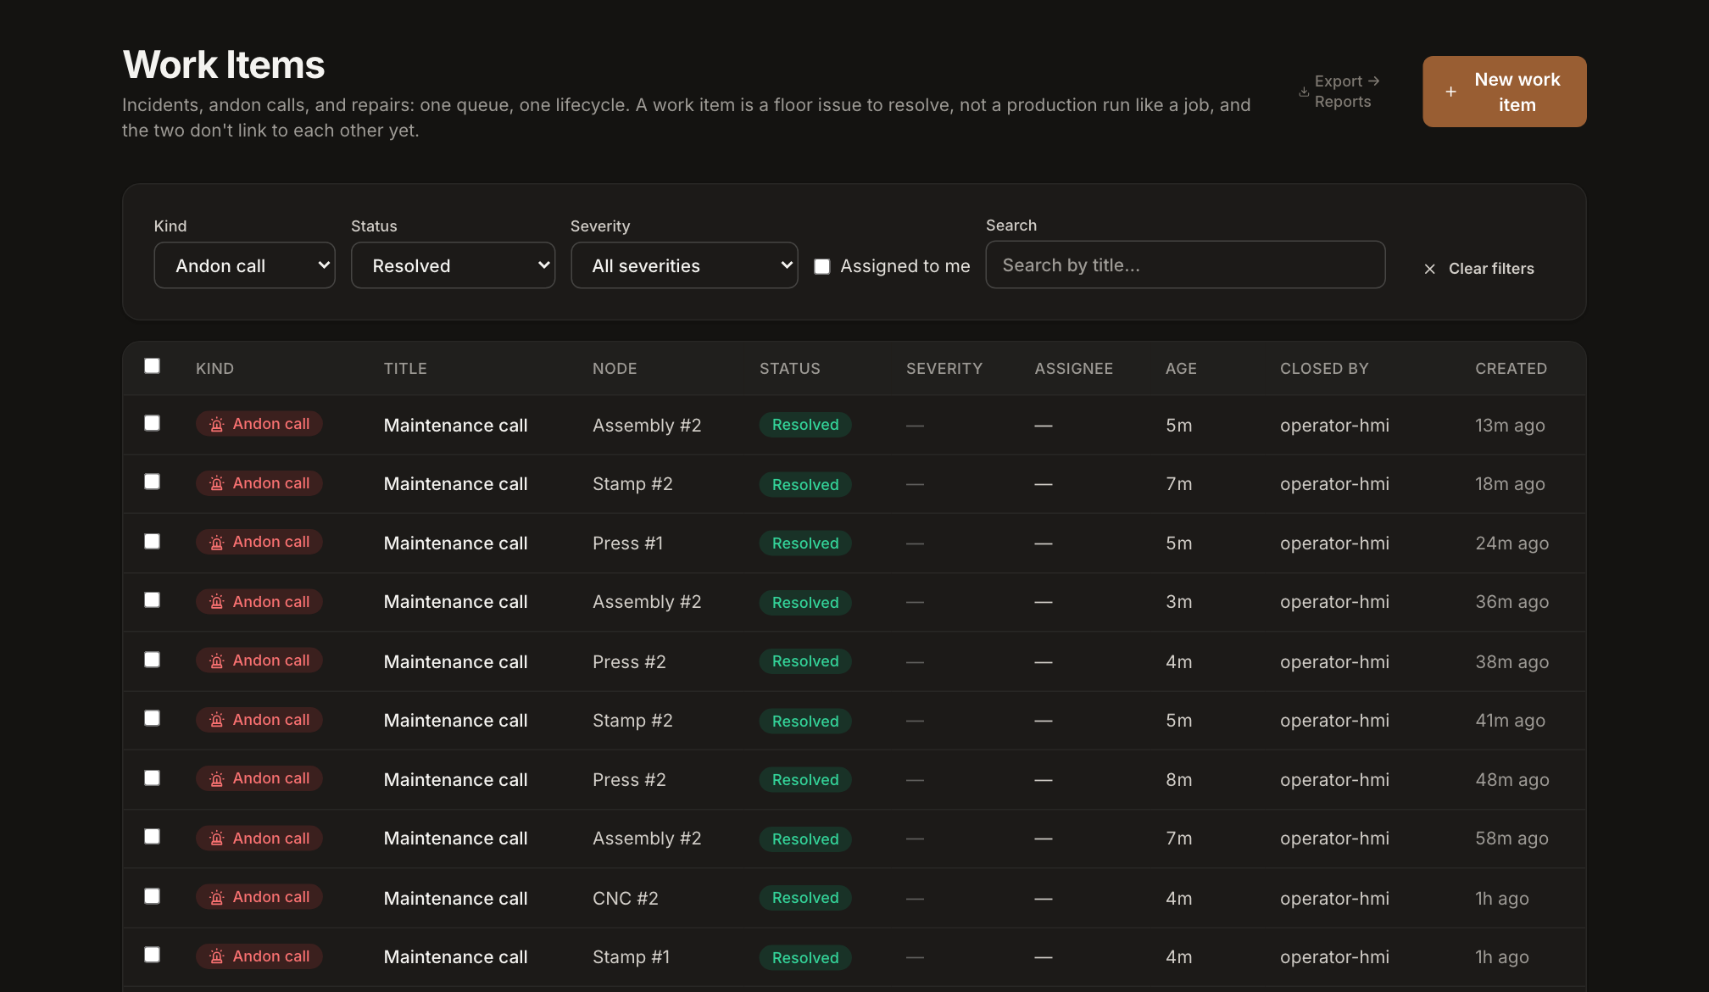1709x992 pixels.
Task: Open the Maintenance call on Press #1
Action: [455, 543]
